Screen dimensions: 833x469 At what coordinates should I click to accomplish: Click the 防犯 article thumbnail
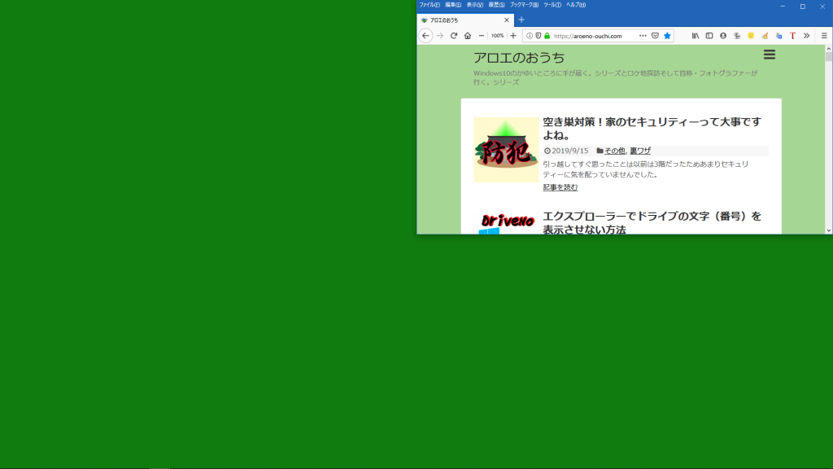pyautogui.click(x=506, y=150)
